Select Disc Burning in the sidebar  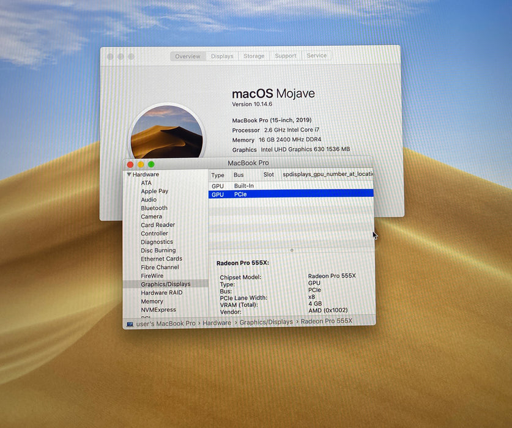[x=158, y=251]
